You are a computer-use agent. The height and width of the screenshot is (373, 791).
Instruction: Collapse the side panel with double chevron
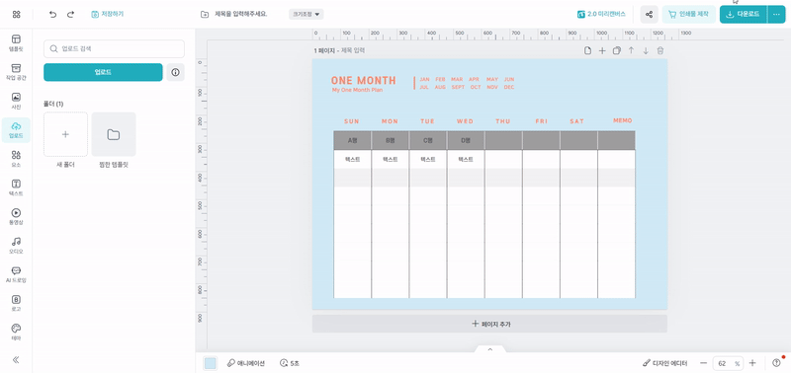[16, 359]
